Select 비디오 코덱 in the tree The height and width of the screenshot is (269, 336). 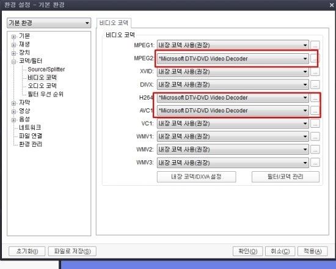click(x=42, y=78)
